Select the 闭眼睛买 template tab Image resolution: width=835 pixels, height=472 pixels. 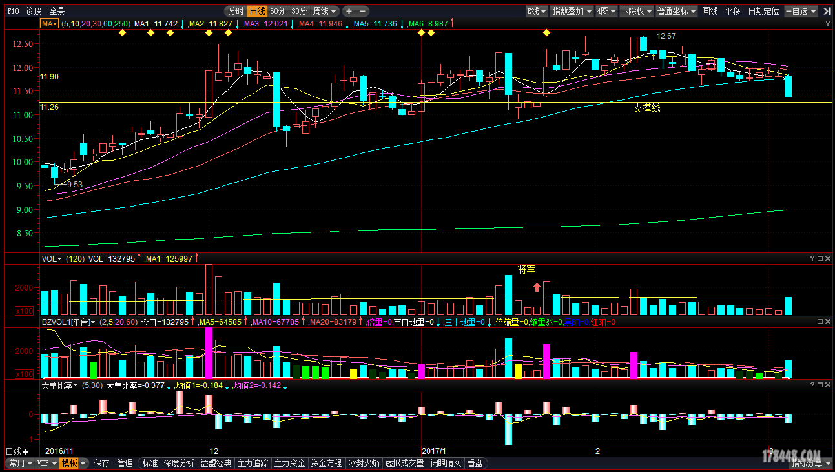click(446, 463)
